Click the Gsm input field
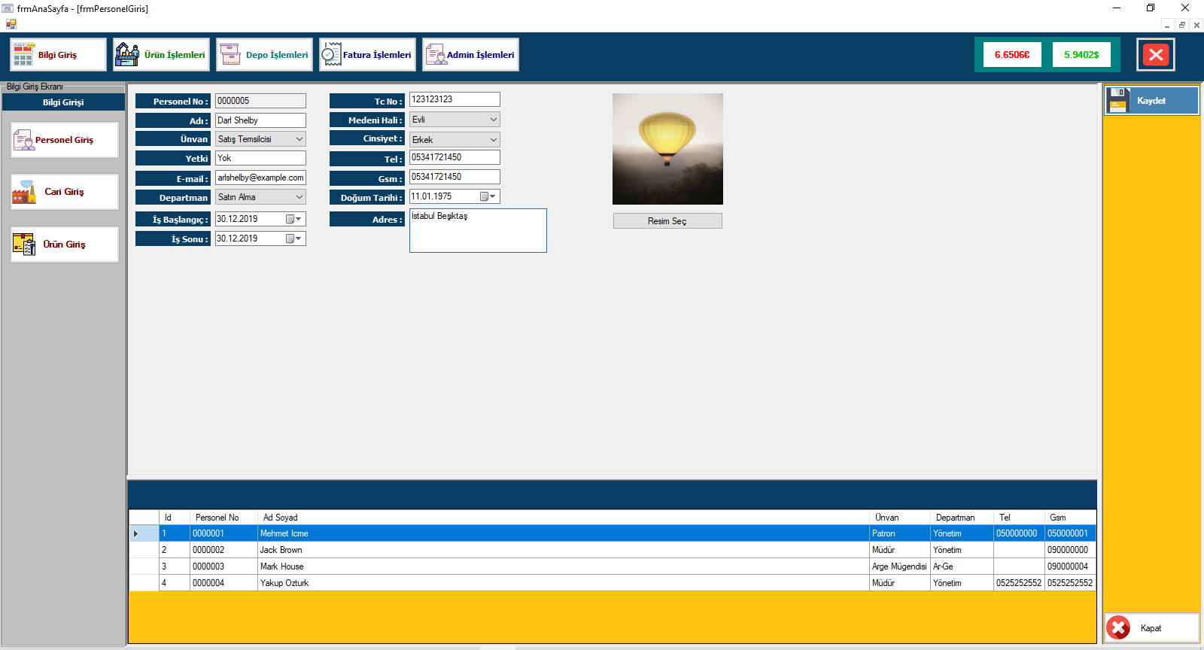 click(455, 177)
